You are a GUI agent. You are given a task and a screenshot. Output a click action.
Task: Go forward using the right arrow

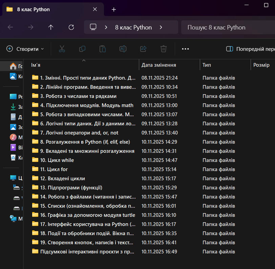pos(30,27)
